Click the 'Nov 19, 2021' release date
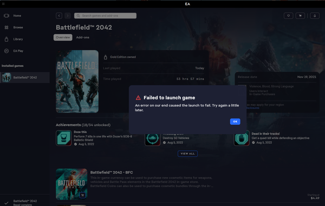 tap(307, 77)
